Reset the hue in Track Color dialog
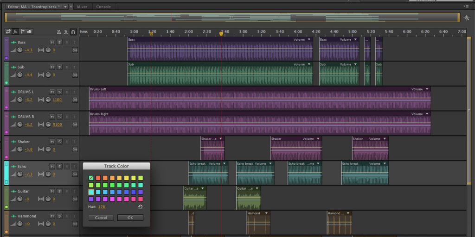 [x=140, y=207]
